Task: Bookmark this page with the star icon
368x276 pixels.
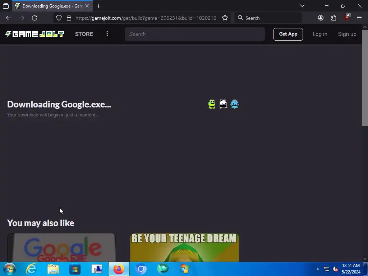Action: coord(225,18)
